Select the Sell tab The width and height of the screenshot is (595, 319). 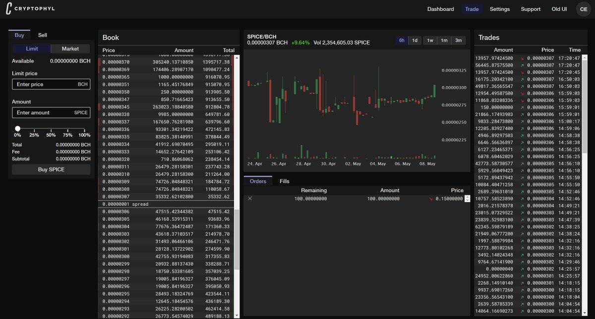pos(43,35)
